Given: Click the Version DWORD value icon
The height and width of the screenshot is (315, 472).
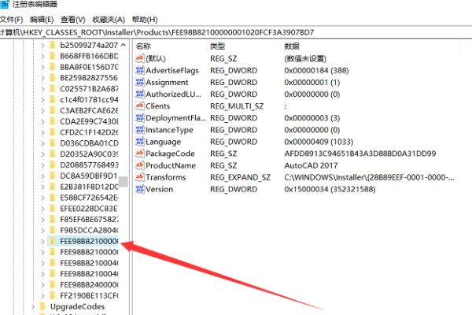Looking at the screenshot, I should pyautogui.click(x=139, y=190).
